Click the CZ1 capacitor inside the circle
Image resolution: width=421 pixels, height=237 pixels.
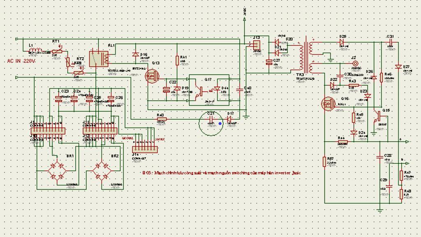click(211, 119)
